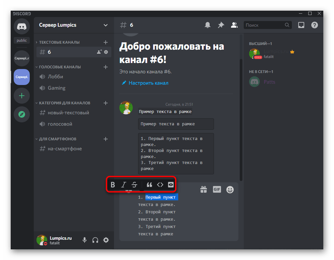This screenshot has height=260, width=334.
Task: Open offline member Patts
Action: tap(283, 82)
